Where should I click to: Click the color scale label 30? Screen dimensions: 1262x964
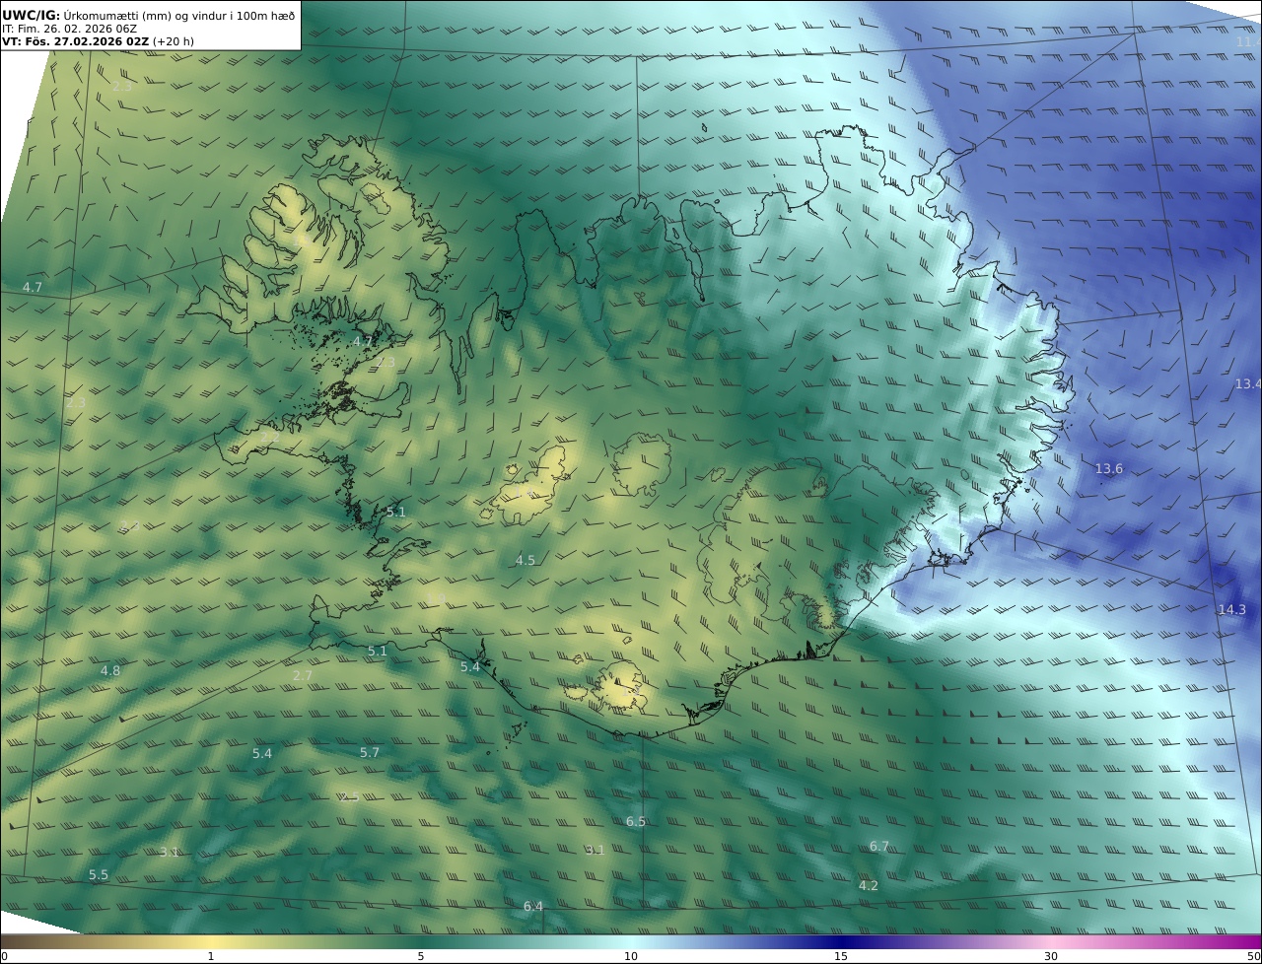tap(1051, 956)
